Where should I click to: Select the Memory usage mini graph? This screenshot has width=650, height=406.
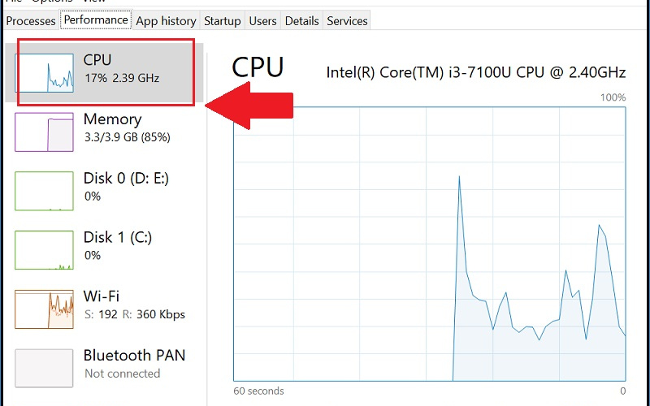(45, 132)
